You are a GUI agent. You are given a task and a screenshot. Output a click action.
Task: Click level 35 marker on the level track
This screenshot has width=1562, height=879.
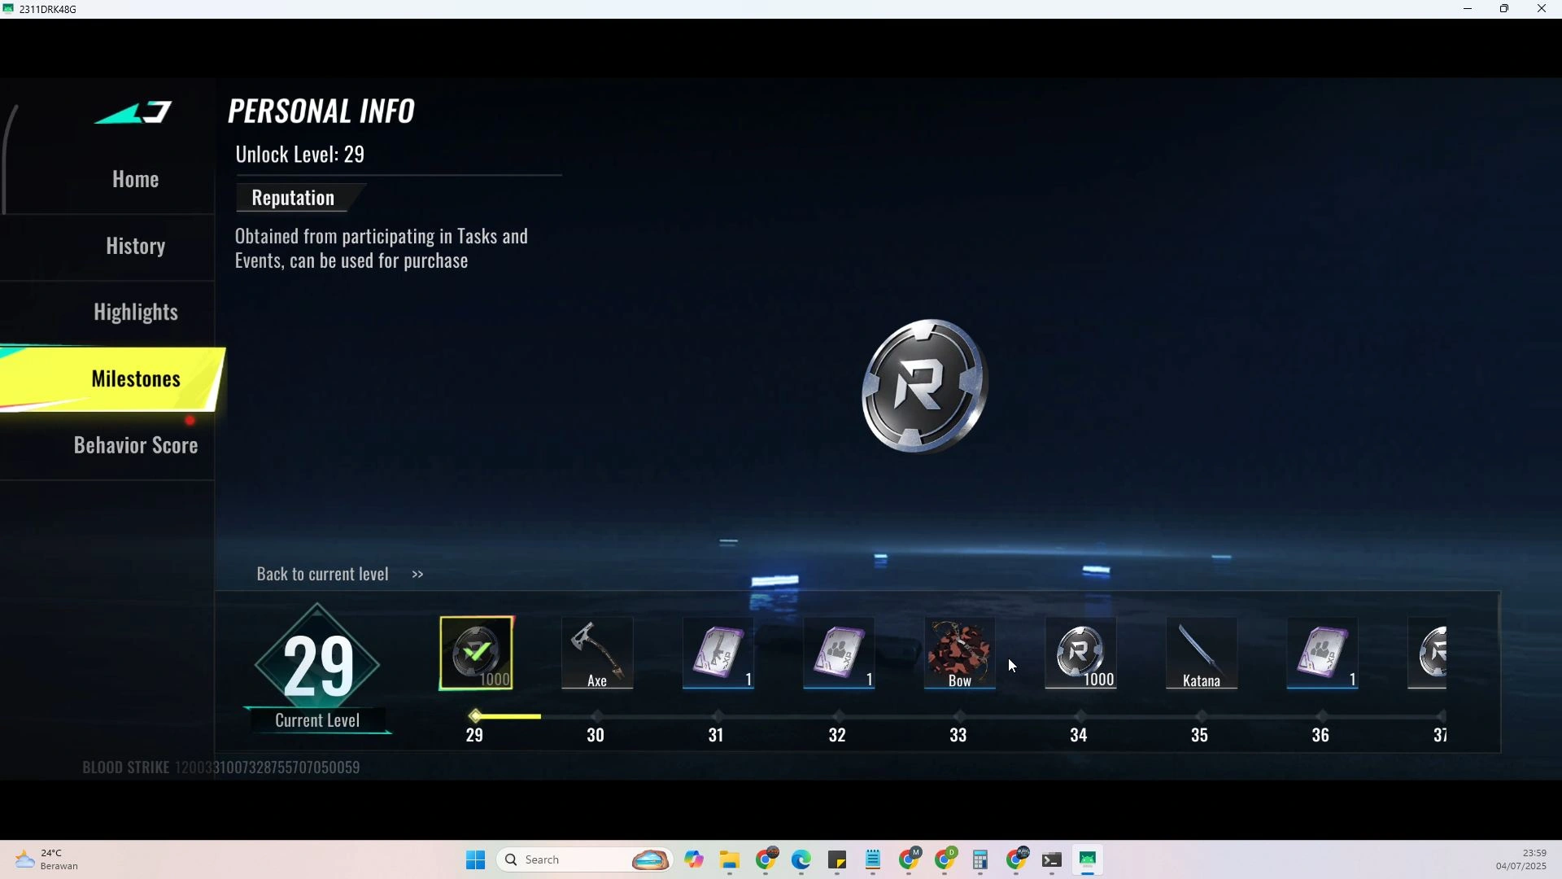pos(1201,716)
